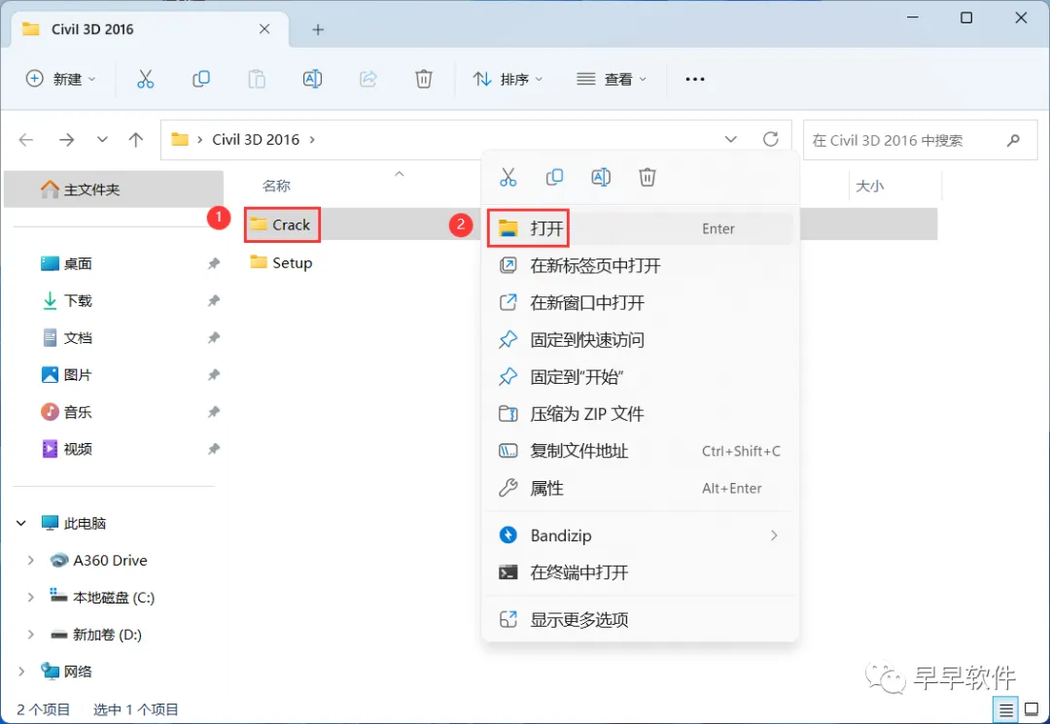Choose 打开 (Open) in context menu

tap(640, 228)
